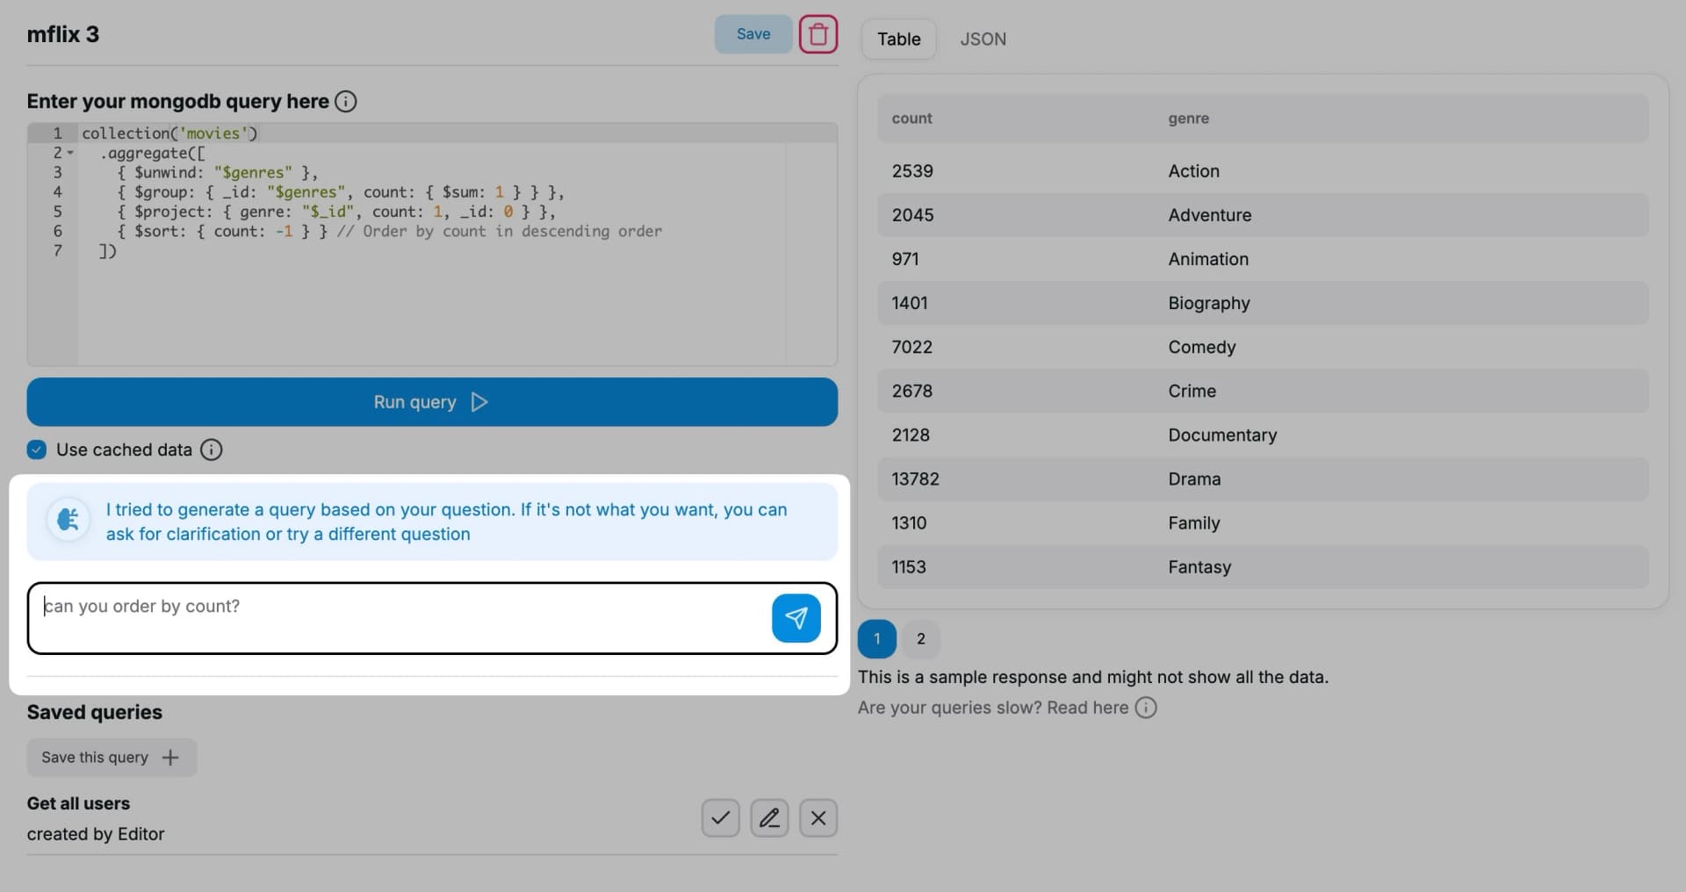Switch to the Table tab
The height and width of the screenshot is (892, 1686).
pos(898,39)
